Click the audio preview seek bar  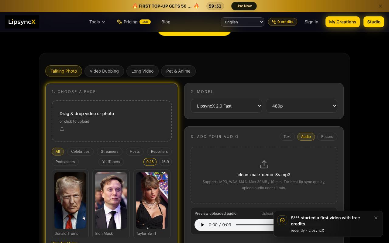click(x=255, y=225)
